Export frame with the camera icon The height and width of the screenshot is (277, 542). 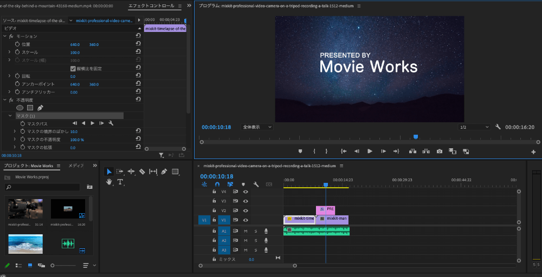[x=440, y=151]
